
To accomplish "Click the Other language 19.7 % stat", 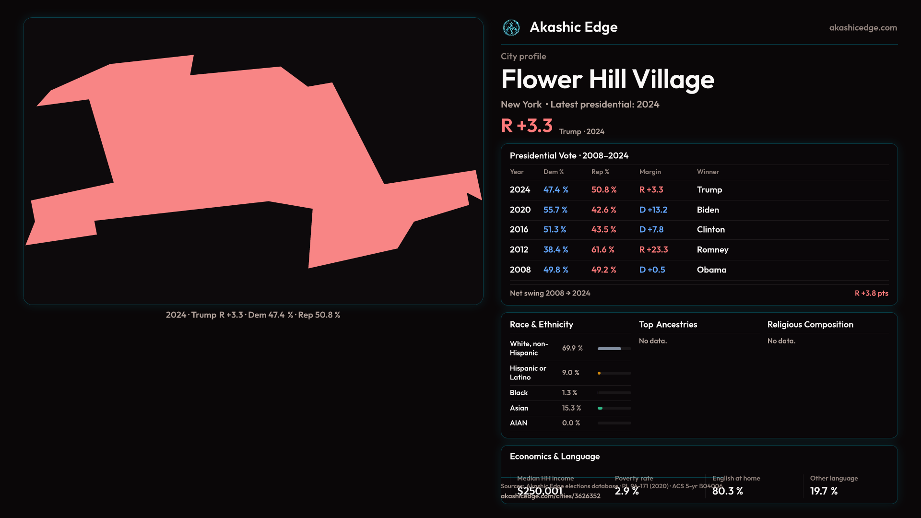I will click(824, 491).
